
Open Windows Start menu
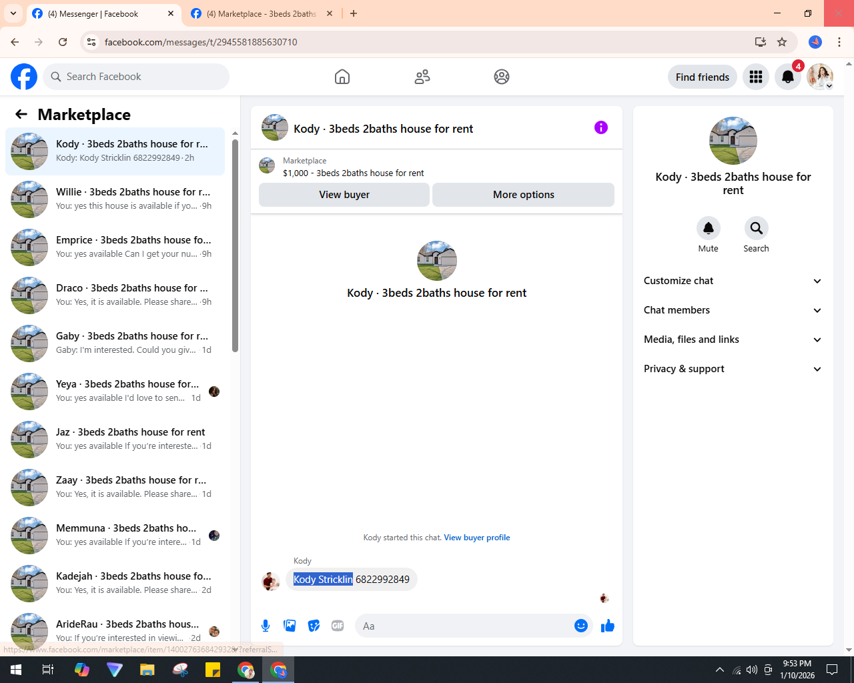16,670
